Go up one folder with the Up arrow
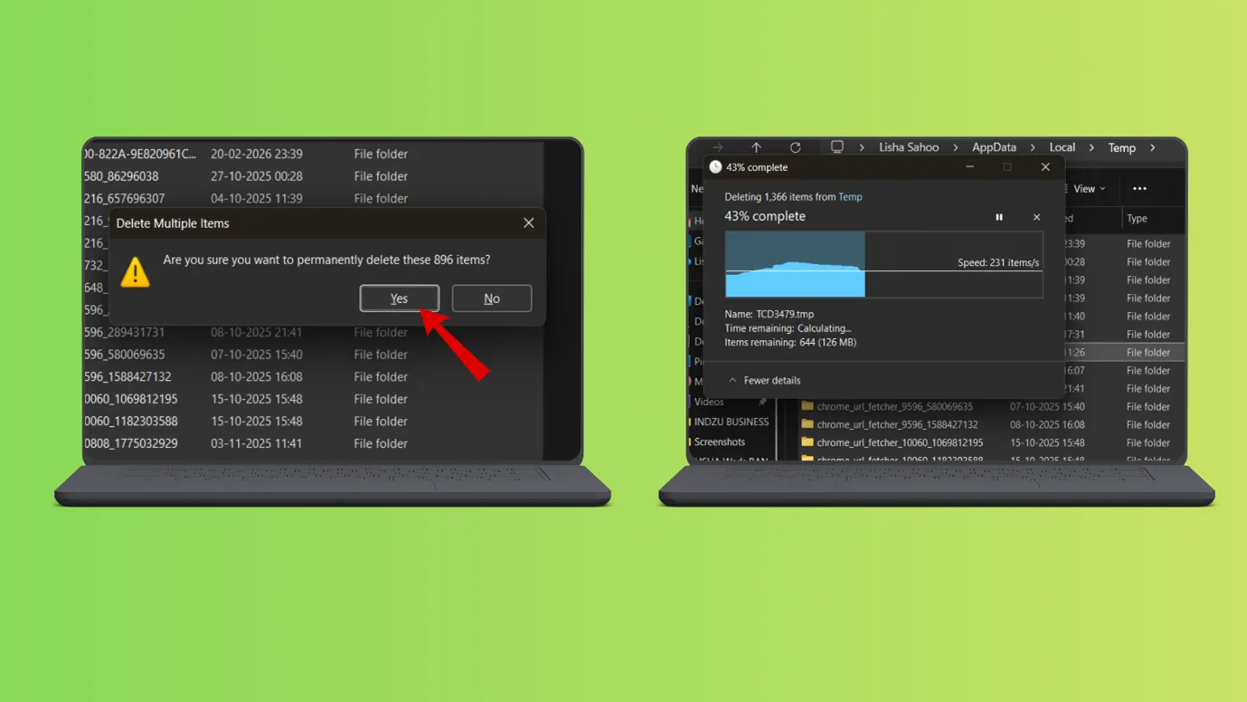The image size is (1247, 702). [x=756, y=147]
